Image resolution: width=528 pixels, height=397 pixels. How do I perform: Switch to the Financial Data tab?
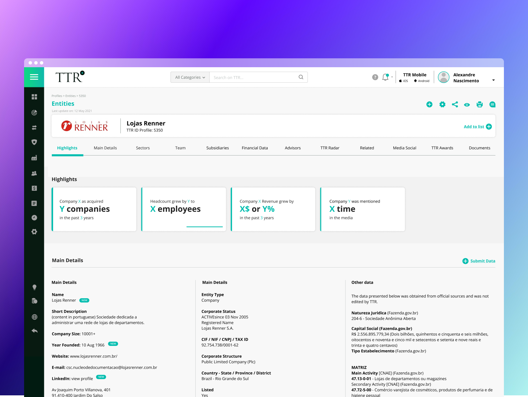254,148
